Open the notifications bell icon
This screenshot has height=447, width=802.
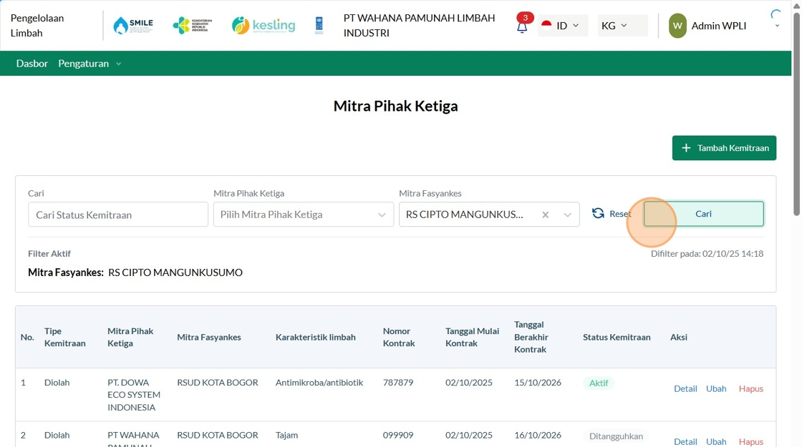pos(522,26)
